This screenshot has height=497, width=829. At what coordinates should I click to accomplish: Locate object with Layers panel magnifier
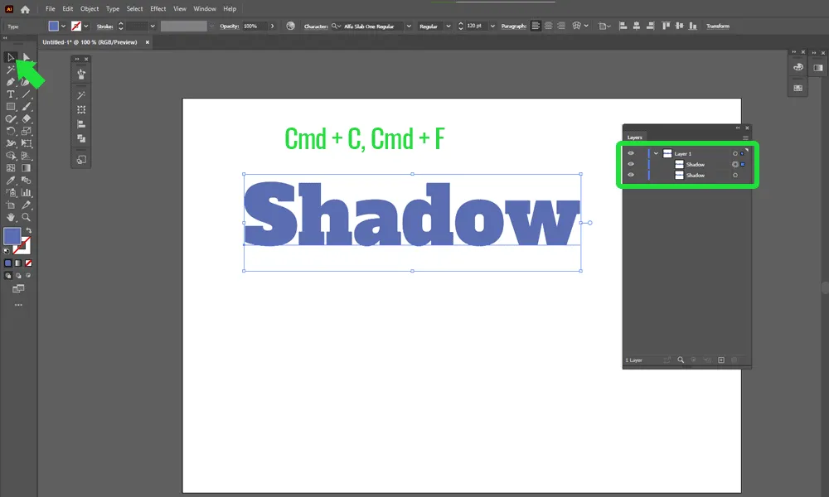click(681, 359)
